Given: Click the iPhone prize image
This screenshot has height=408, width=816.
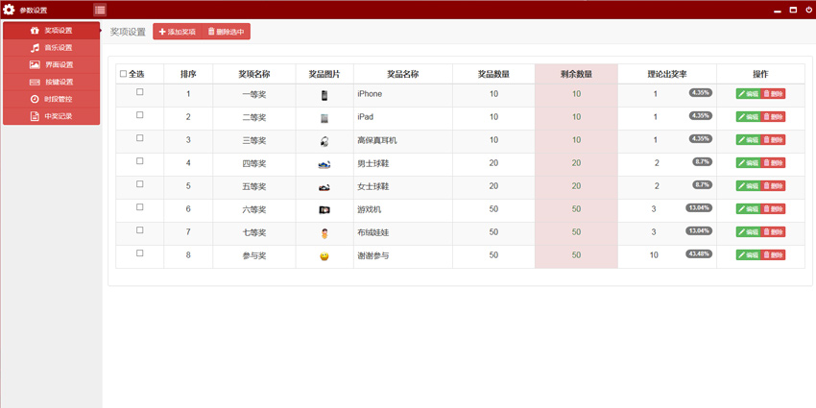Looking at the screenshot, I should (x=324, y=95).
